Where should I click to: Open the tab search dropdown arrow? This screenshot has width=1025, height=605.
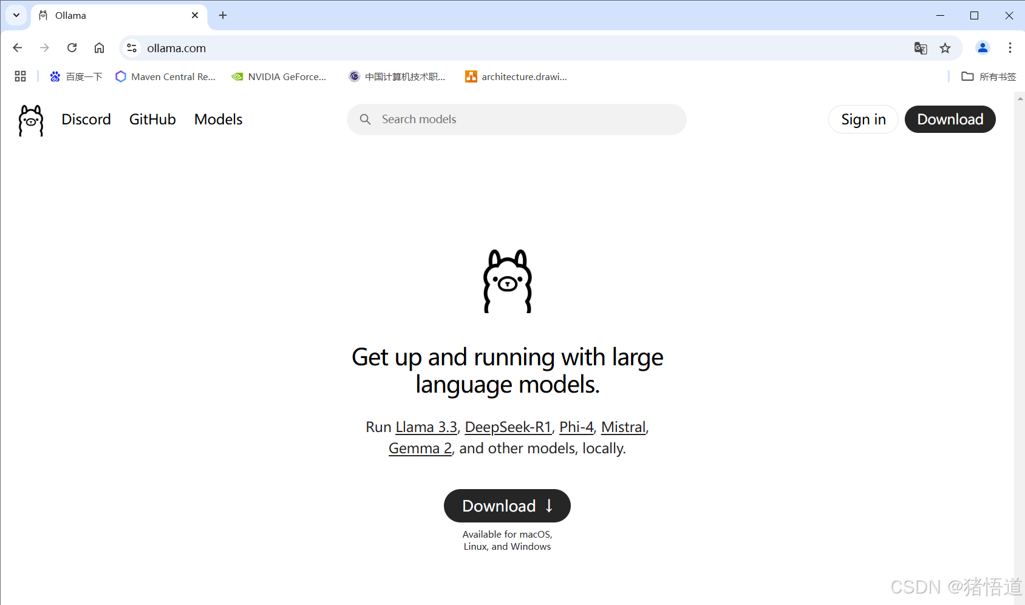[16, 15]
